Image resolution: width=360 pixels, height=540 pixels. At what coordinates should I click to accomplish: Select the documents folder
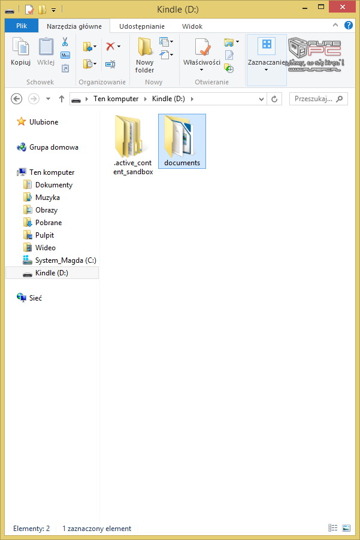tap(182, 141)
